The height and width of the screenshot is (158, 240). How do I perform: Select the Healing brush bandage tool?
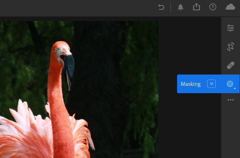point(231,65)
